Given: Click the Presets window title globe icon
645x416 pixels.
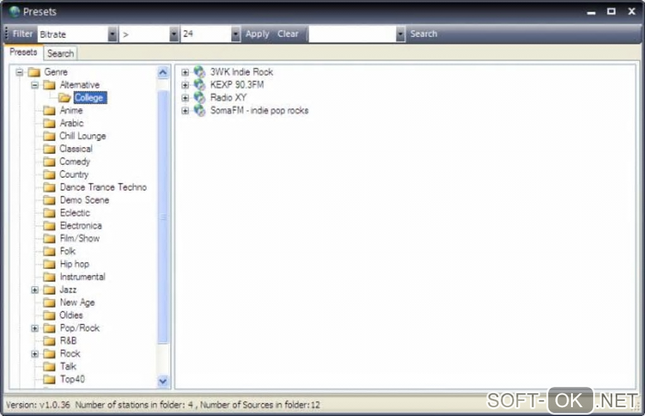Looking at the screenshot, I should coord(15,11).
